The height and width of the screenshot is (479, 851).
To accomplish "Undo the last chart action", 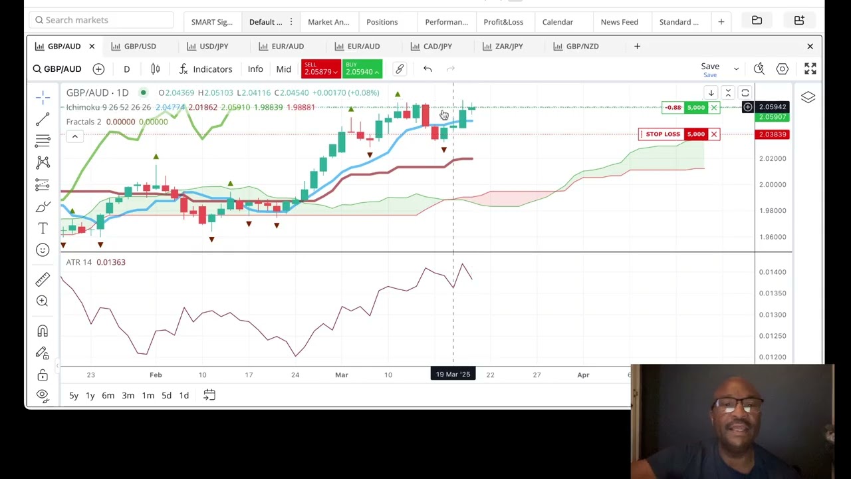I will pos(427,69).
